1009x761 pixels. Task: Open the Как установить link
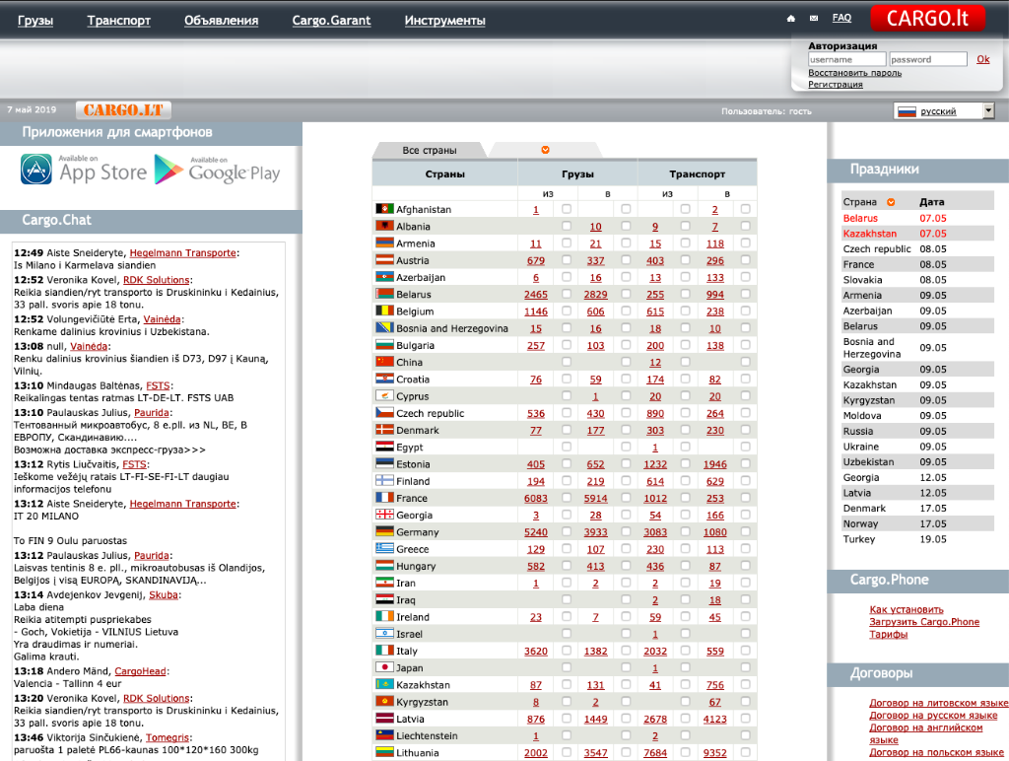[907, 610]
